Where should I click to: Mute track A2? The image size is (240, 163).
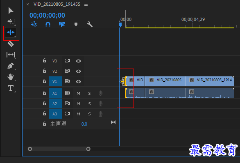click(78, 104)
